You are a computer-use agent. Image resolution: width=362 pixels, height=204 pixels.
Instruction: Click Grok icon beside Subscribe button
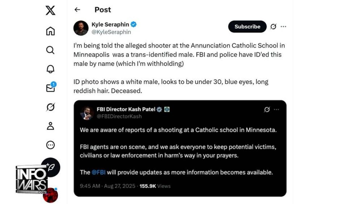coord(273,27)
